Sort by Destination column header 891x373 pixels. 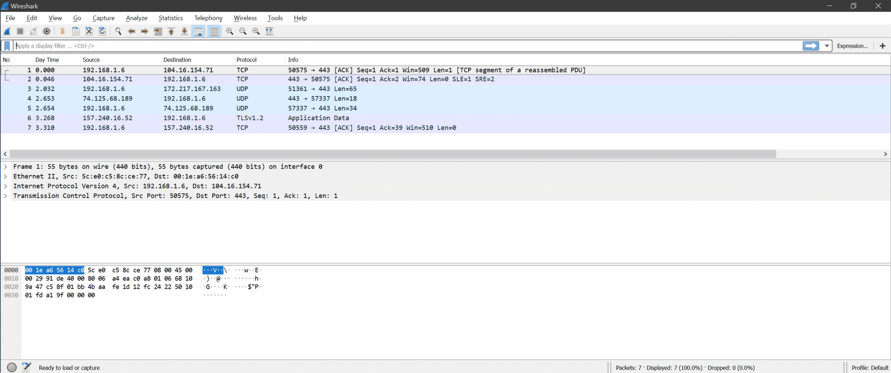click(198, 60)
